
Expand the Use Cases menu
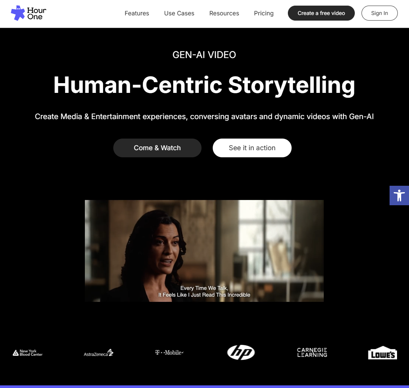[x=179, y=13]
